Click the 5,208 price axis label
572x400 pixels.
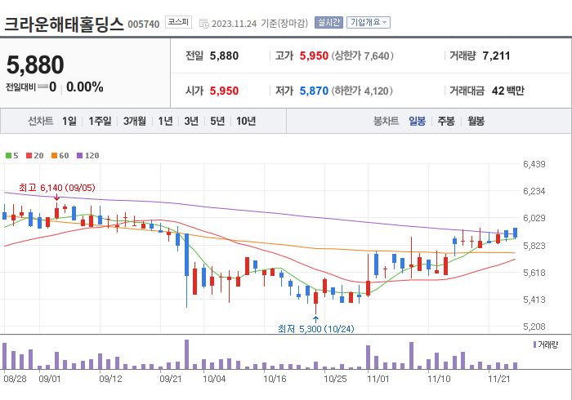click(x=534, y=327)
